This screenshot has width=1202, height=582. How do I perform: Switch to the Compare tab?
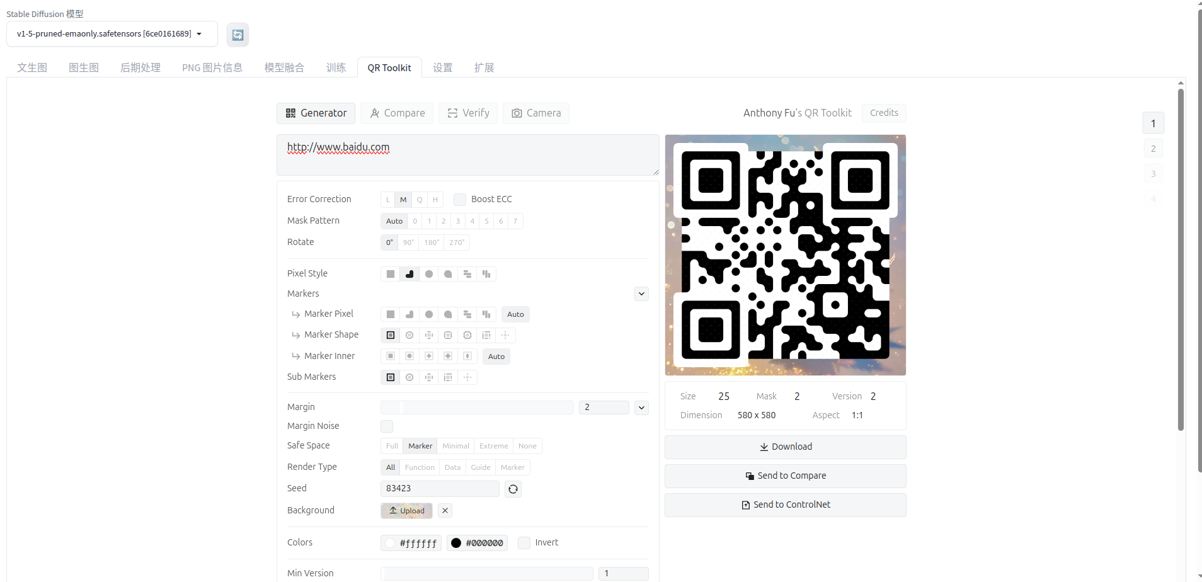pos(397,113)
